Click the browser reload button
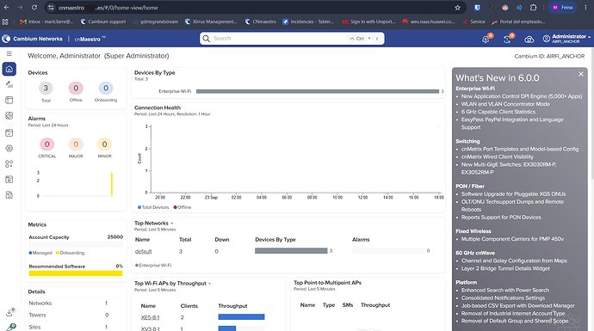This screenshot has width=594, height=331. tap(34, 8)
